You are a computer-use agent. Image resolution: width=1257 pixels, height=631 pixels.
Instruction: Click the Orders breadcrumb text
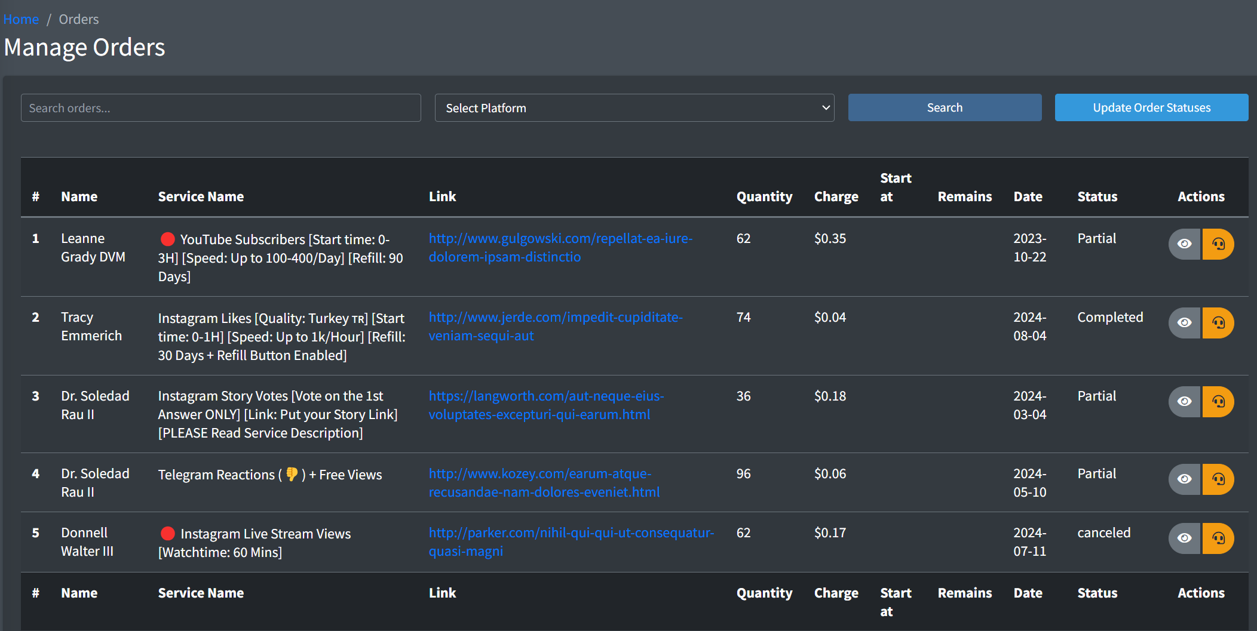point(79,19)
